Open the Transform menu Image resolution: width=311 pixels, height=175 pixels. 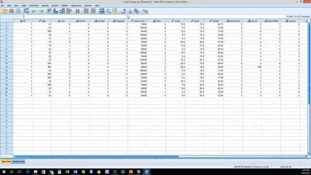[x=34, y=5]
